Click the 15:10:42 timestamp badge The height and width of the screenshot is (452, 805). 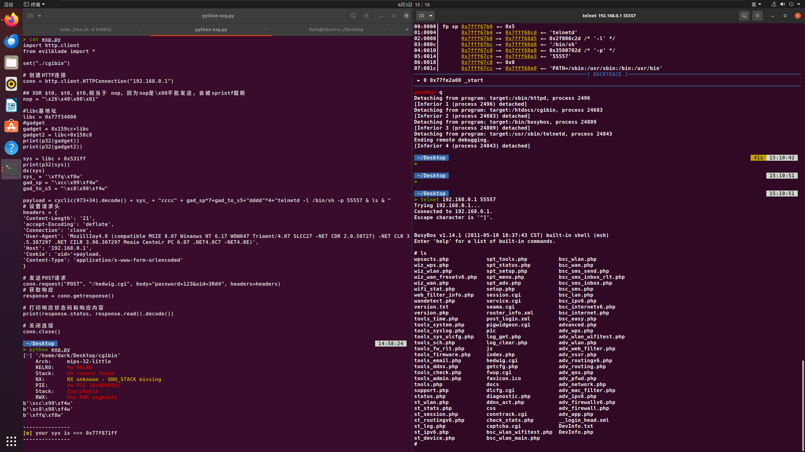click(782, 158)
